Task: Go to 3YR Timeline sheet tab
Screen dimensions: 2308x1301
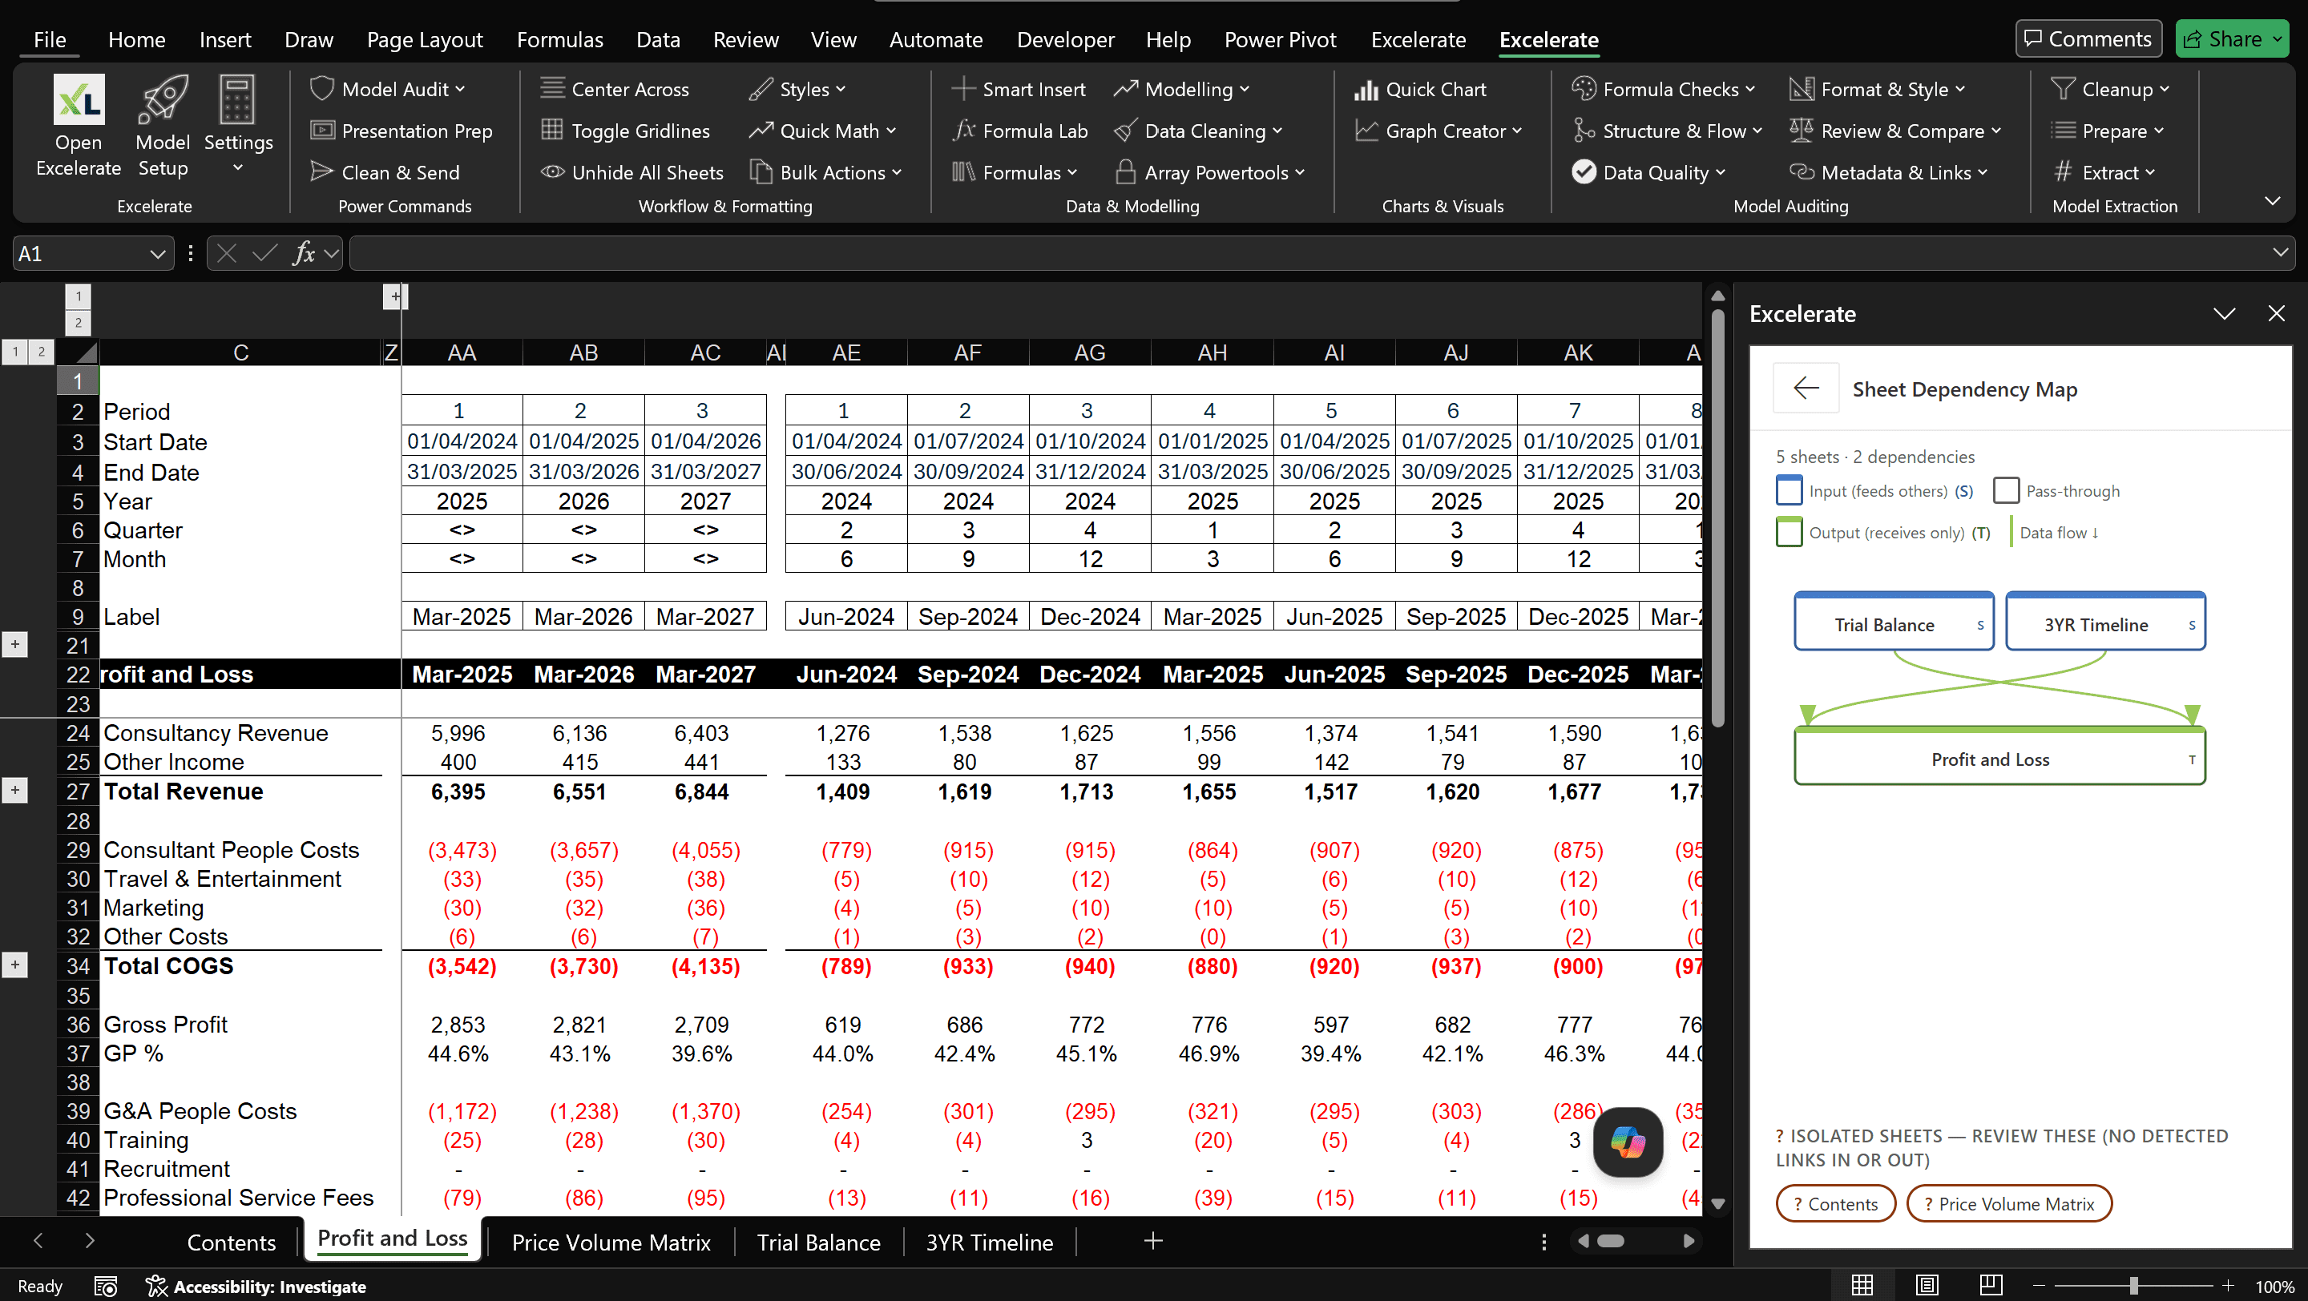Action: click(989, 1242)
